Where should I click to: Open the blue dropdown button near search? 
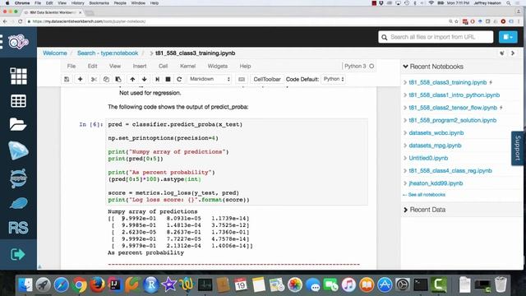pos(508,37)
